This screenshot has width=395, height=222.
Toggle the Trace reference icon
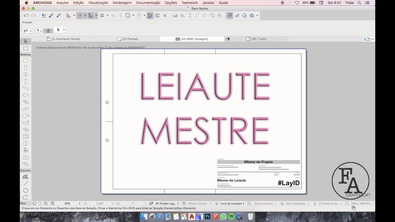click(128, 15)
